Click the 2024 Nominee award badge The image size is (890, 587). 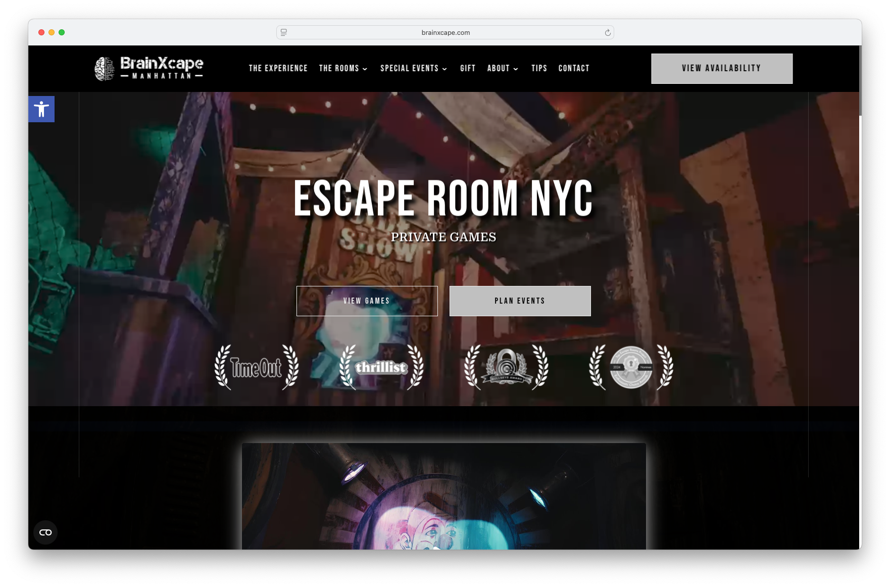(631, 367)
